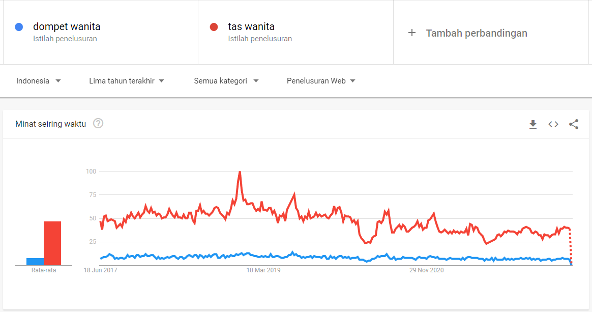Click the 10 Mar 2019 axis label
The image size is (592, 312).
[263, 270]
